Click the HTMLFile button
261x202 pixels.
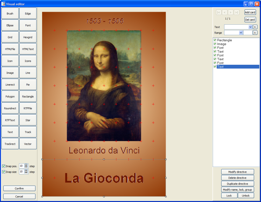pyautogui.click(x=10, y=49)
